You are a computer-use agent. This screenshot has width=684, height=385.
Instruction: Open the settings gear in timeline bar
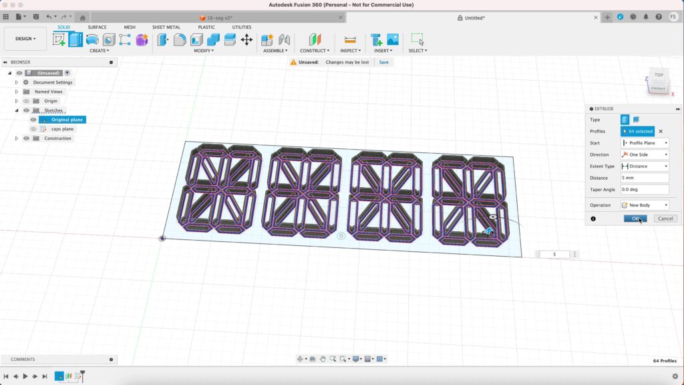pyautogui.click(x=675, y=376)
